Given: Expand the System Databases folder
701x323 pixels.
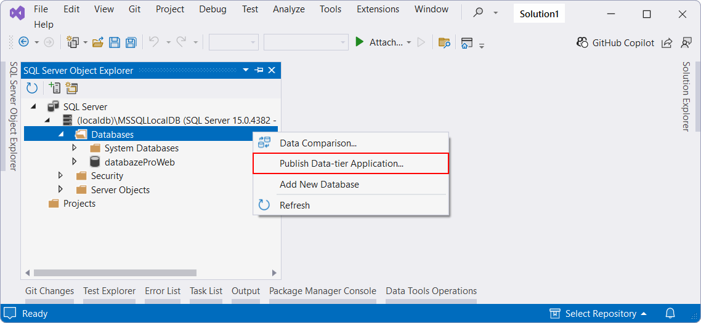Looking at the screenshot, I should 75,148.
